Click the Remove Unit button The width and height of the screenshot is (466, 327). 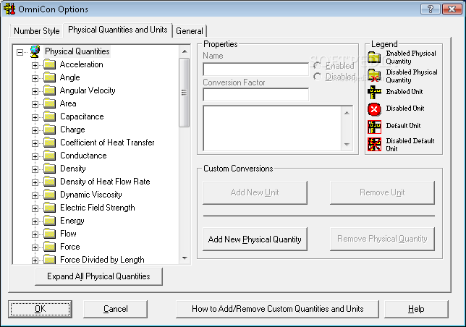(x=382, y=192)
